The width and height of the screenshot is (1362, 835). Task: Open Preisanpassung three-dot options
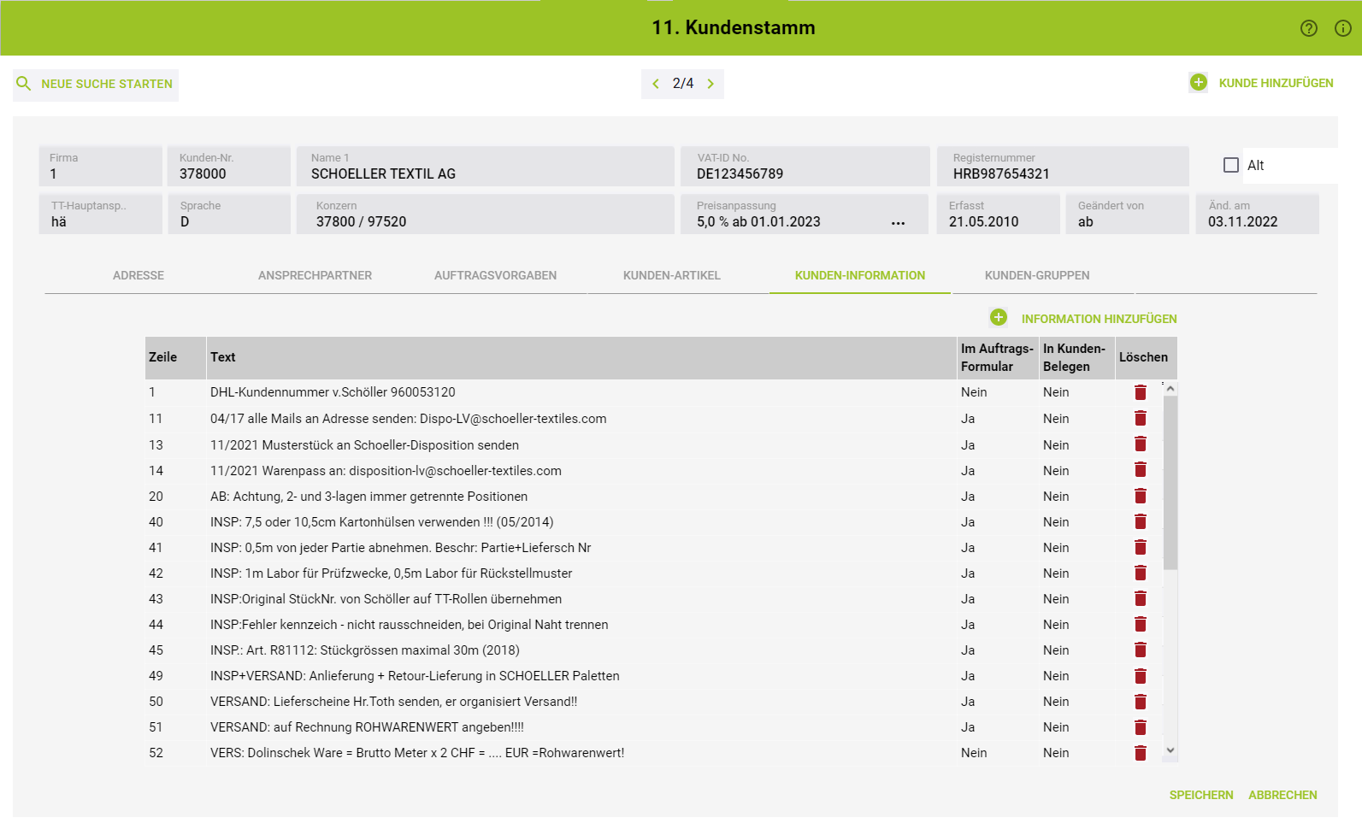click(898, 222)
